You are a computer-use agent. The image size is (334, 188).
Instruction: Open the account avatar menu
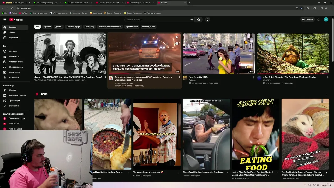click(x=326, y=19)
